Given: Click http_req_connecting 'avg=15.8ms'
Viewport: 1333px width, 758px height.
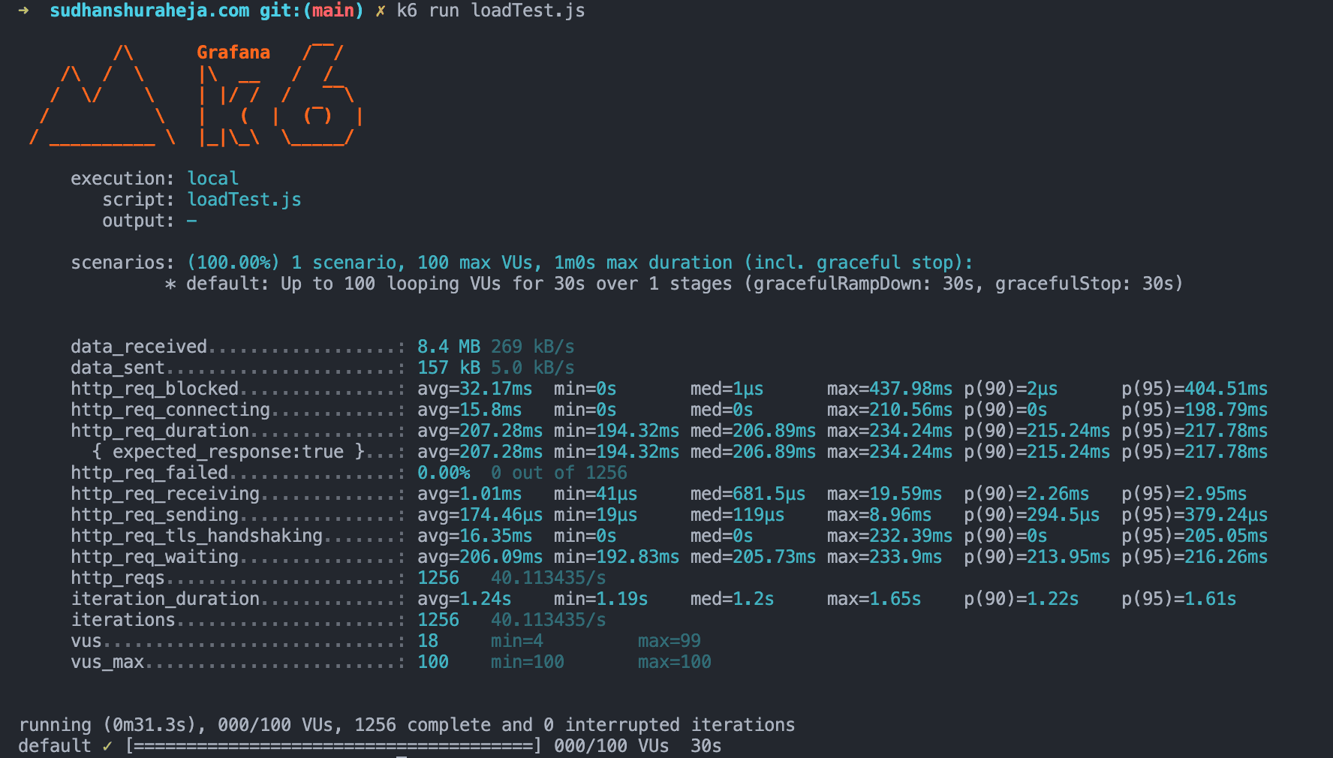Looking at the screenshot, I should pos(469,410).
